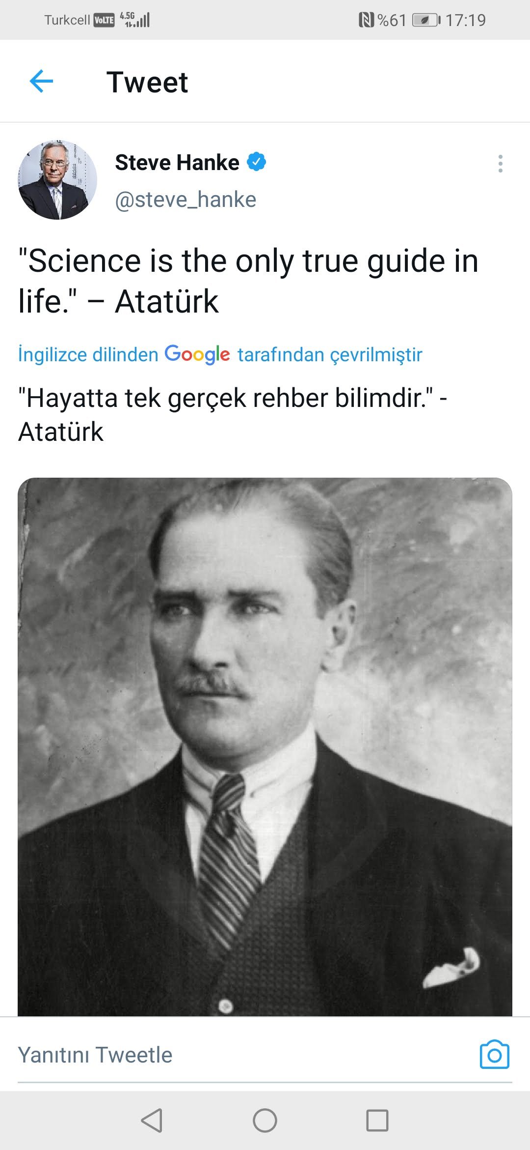Open the @steve_hanke handle
Image resolution: width=530 pixels, height=1150 pixels.
point(185,200)
